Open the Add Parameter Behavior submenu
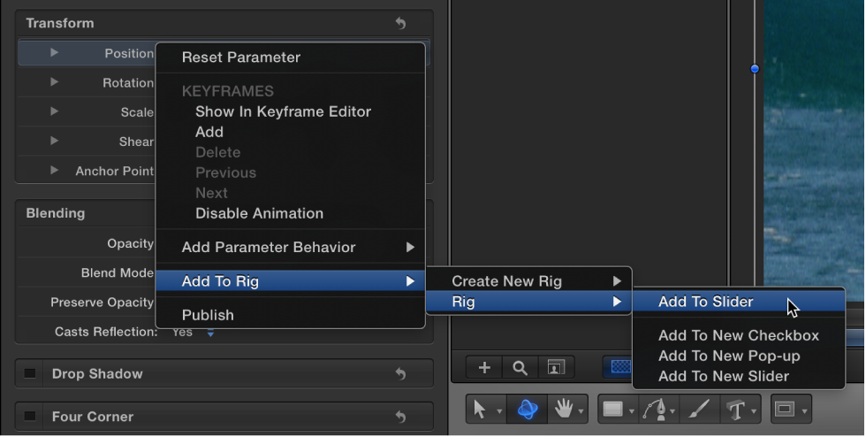Image resolution: width=866 pixels, height=437 pixels. point(291,248)
